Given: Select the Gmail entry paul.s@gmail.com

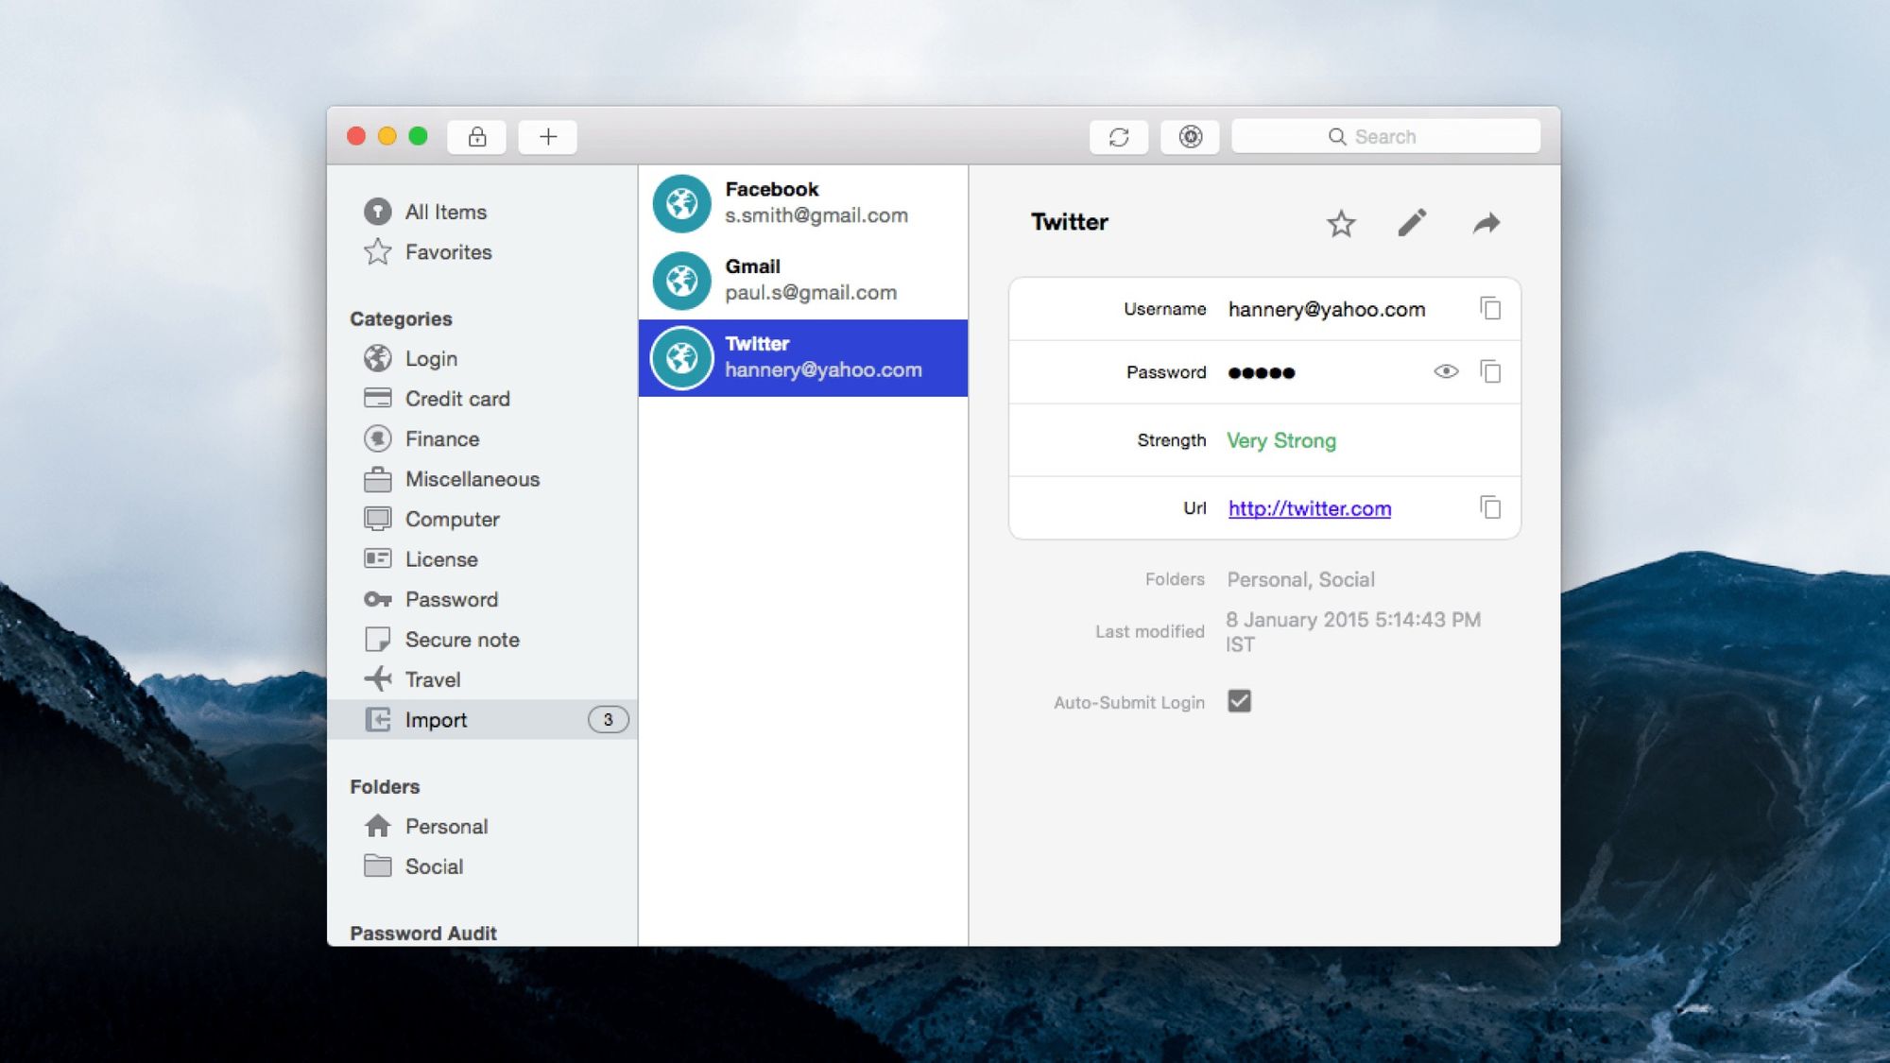Looking at the screenshot, I should [803, 281].
